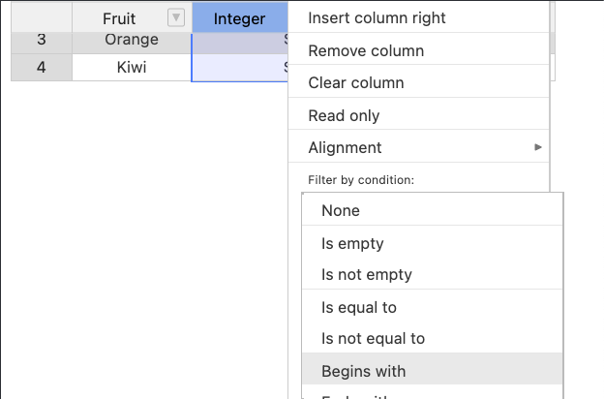
Task: Open the Fruit column filter dropdown arrow
Action: click(176, 17)
